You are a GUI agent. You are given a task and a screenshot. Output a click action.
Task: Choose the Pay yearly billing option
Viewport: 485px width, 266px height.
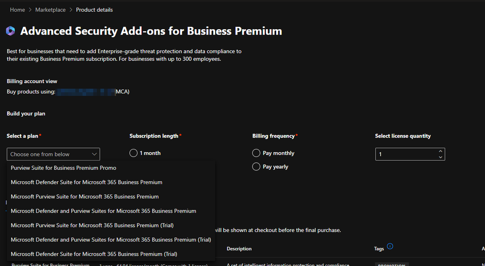pyautogui.click(x=256, y=167)
